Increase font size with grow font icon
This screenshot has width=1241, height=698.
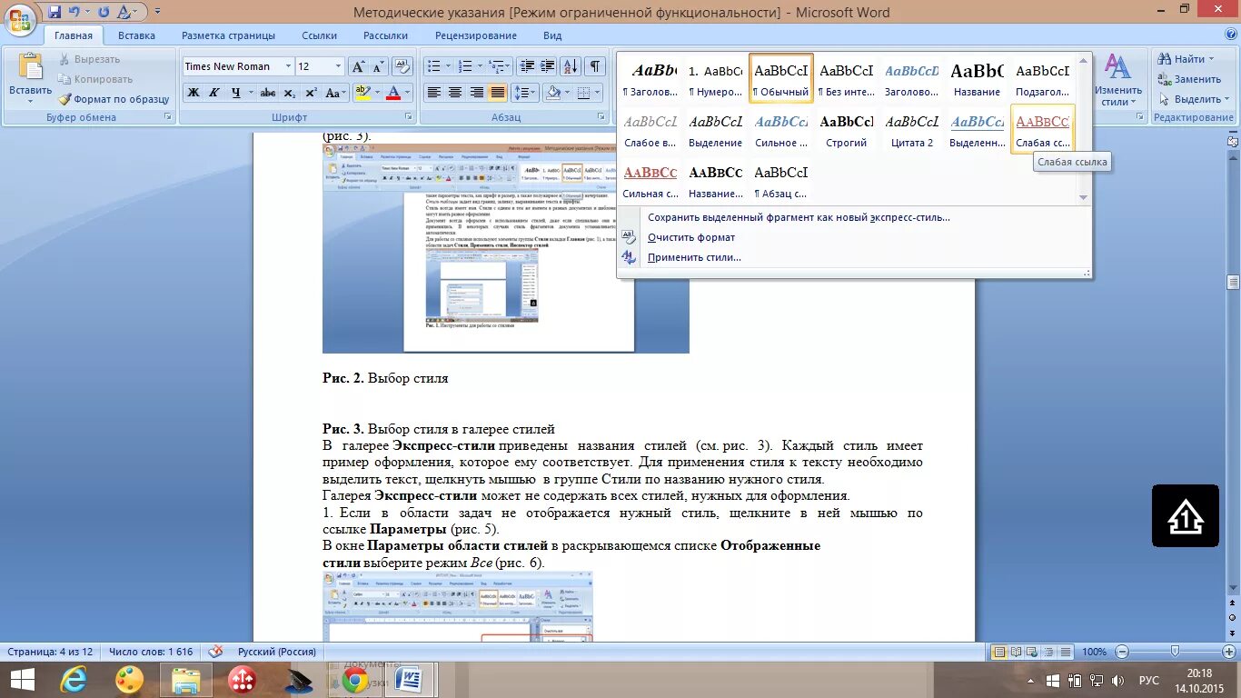[x=359, y=66]
